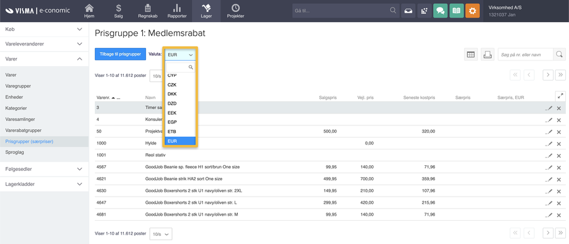
Task: Expand the Følgesedler sidebar section
Action: tap(44, 169)
